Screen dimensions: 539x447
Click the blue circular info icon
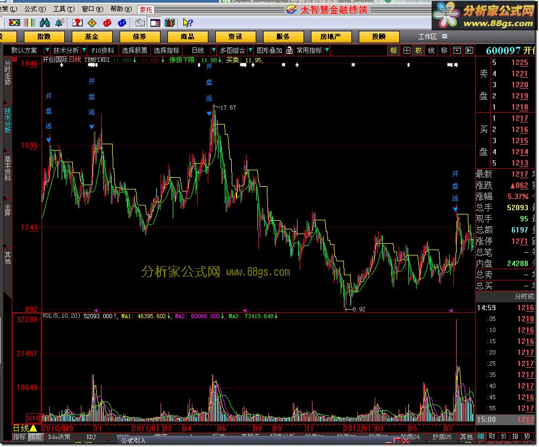[x=122, y=23]
